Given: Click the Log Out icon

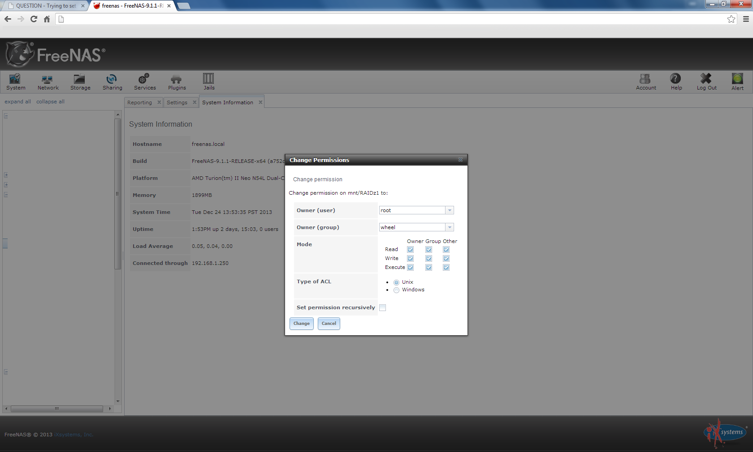Looking at the screenshot, I should 706,82.
